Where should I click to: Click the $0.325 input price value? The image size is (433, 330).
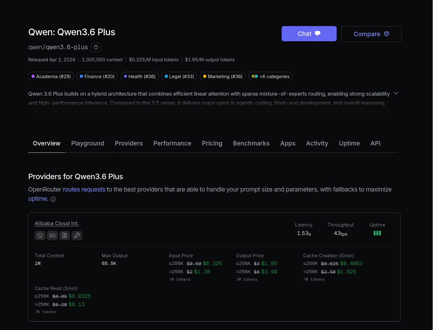coord(212,263)
